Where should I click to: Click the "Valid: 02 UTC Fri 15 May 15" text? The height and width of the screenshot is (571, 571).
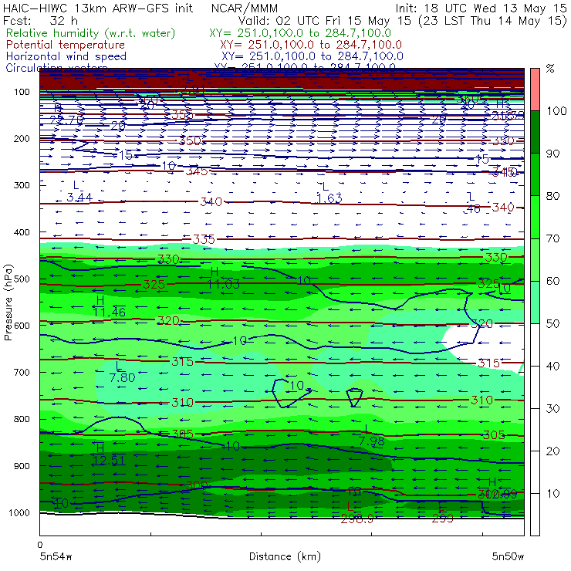[x=325, y=20]
